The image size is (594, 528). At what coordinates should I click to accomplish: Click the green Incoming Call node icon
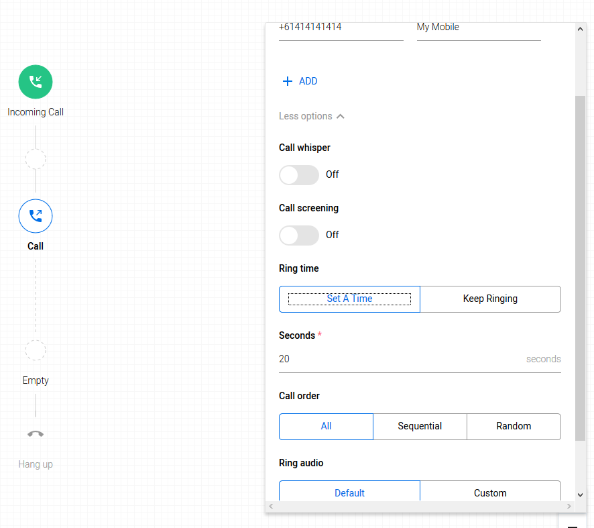pyautogui.click(x=36, y=82)
